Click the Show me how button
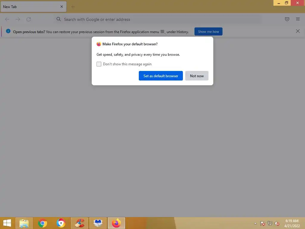Screen dimensions: 305x229 (x=208, y=32)
